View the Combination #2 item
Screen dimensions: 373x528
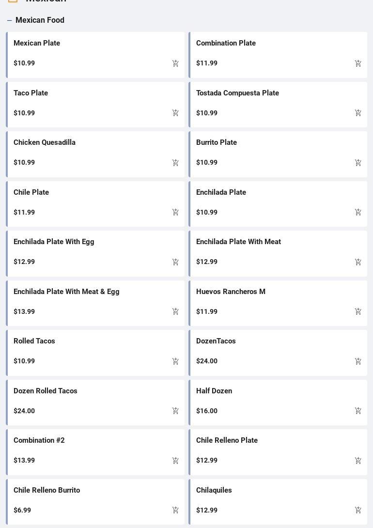(39, 440)
